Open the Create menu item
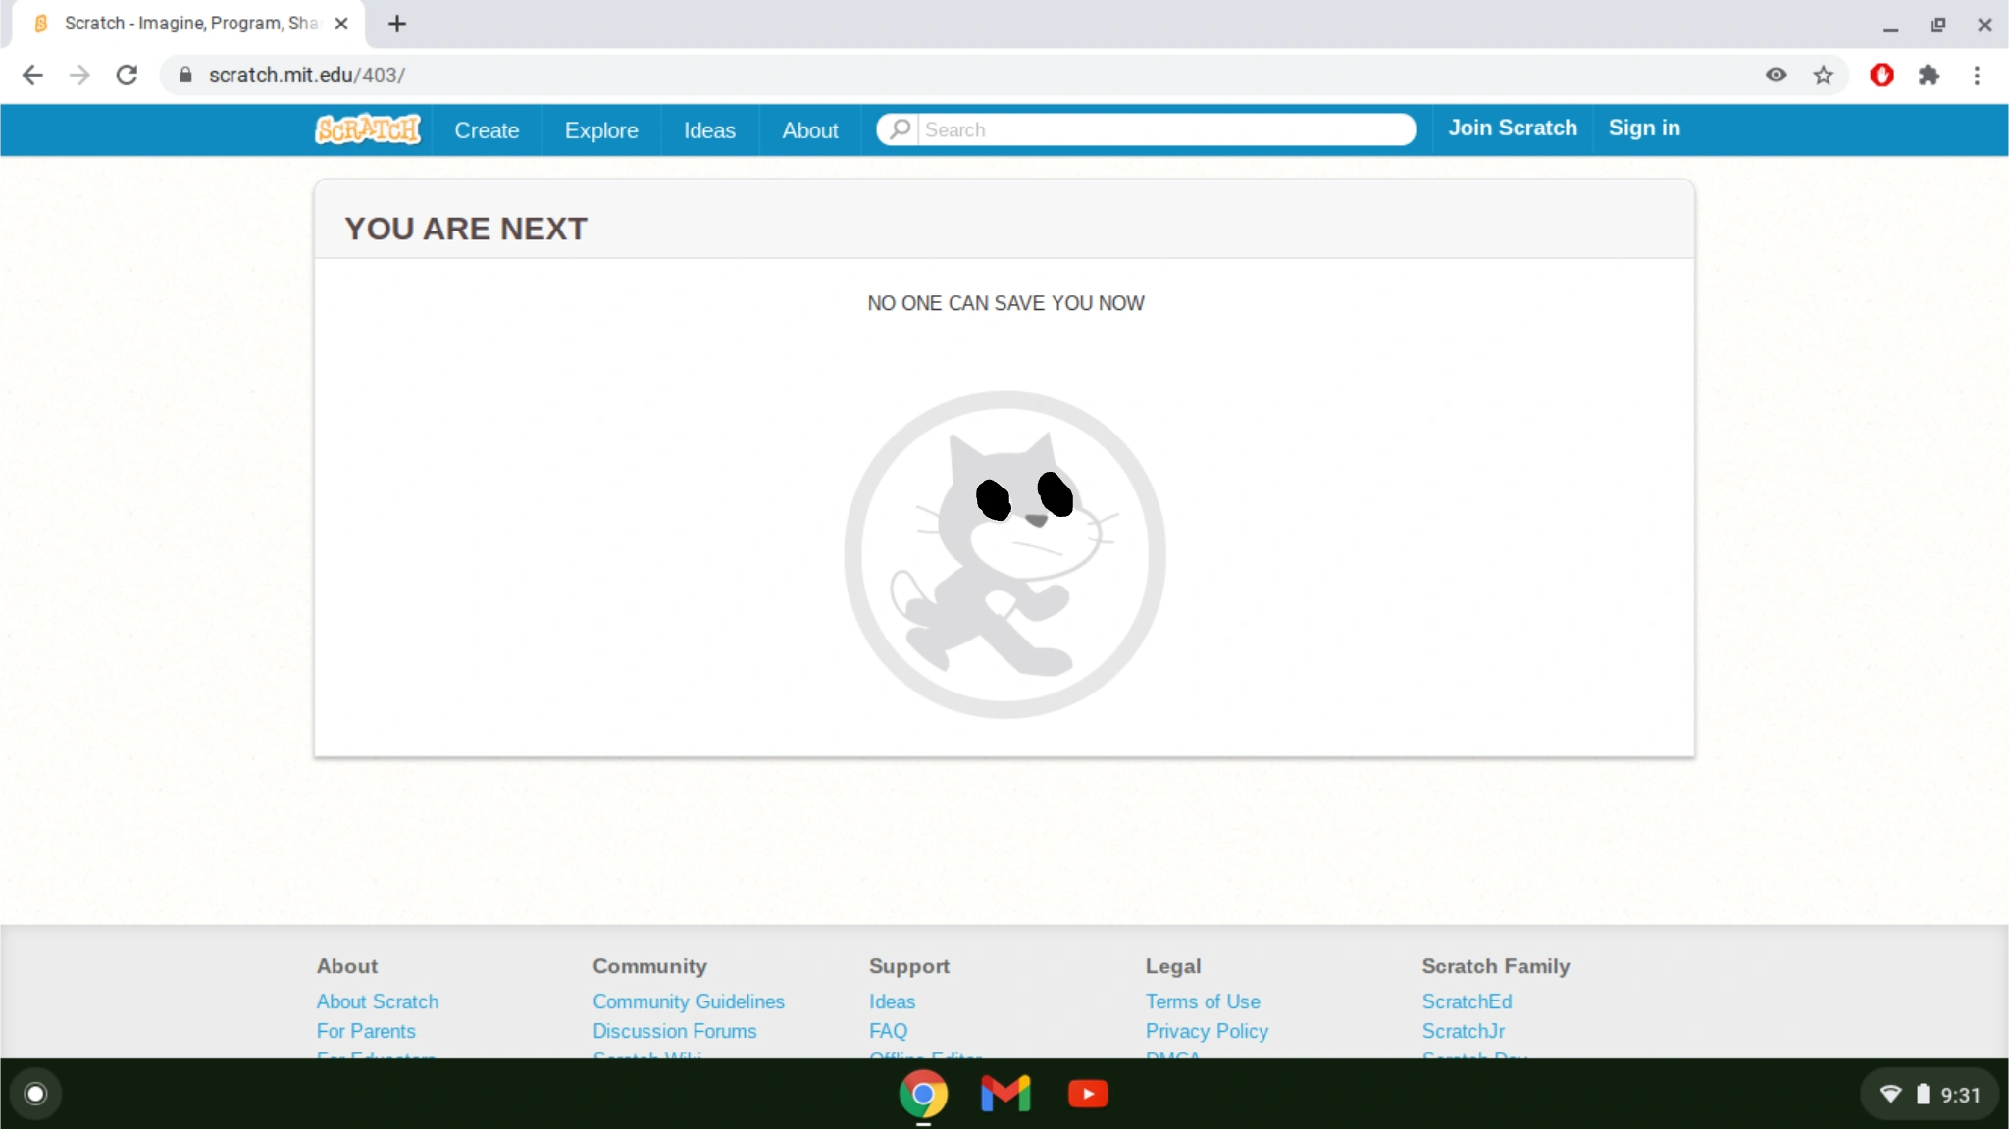The width and height of the screenshot is (2009, 1129). coord(487,130)
